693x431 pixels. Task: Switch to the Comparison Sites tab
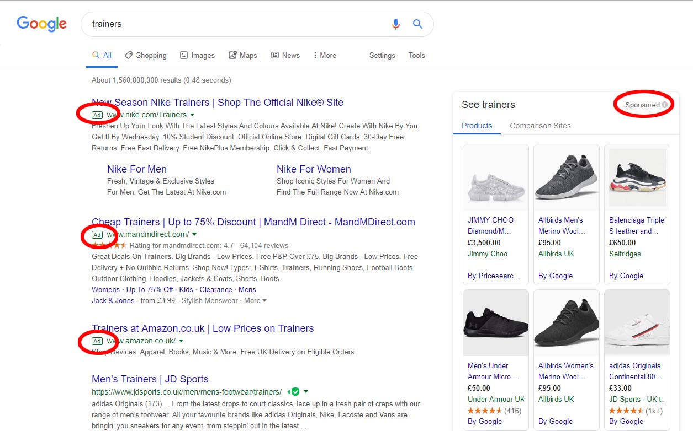click(x=540, y=126)
